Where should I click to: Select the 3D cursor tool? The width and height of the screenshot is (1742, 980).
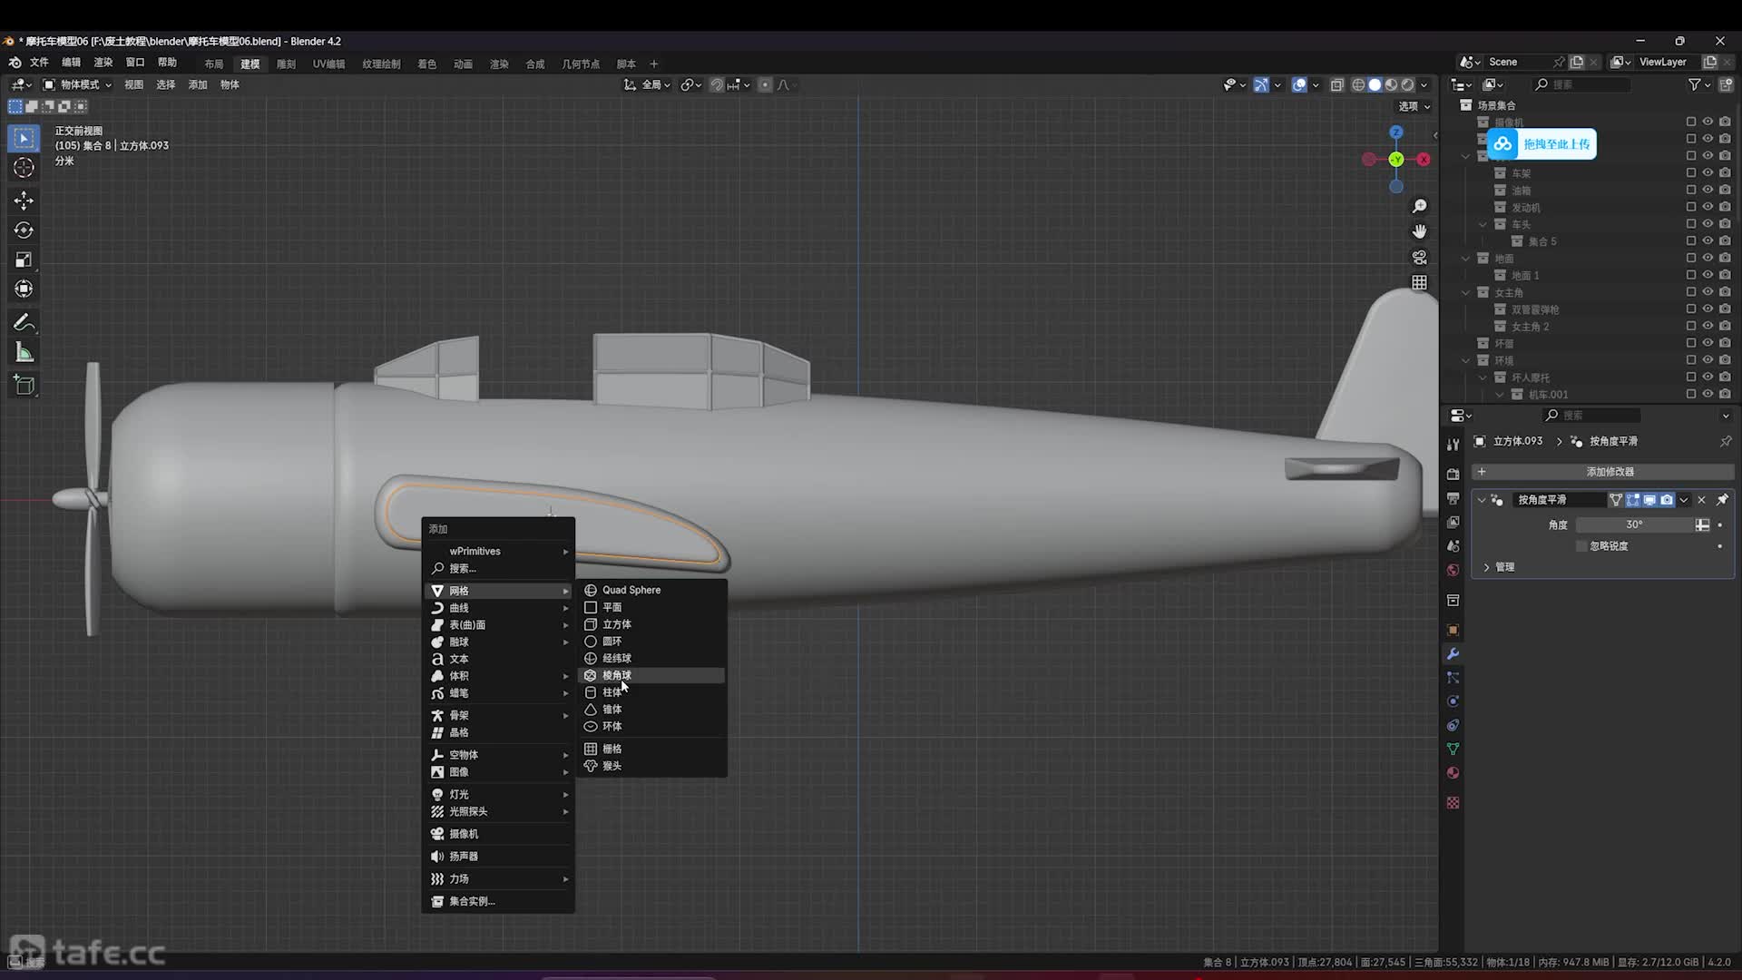(24, 168)
